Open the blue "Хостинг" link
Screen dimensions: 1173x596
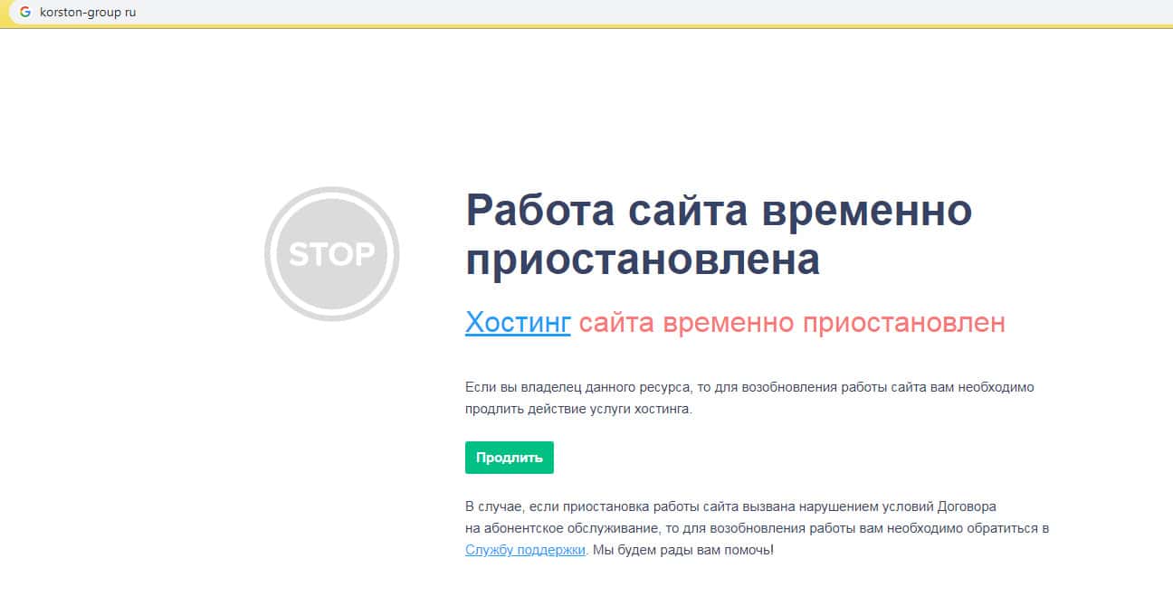518,323
